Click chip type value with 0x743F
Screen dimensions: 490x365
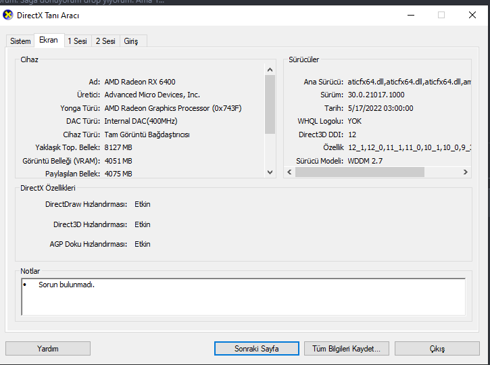coord(173,108)
